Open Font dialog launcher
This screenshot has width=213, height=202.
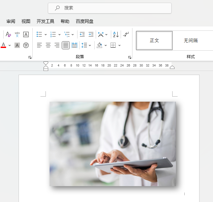(30, 57)
